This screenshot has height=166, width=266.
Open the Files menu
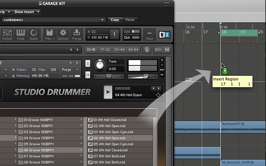[x=50, y=34]
